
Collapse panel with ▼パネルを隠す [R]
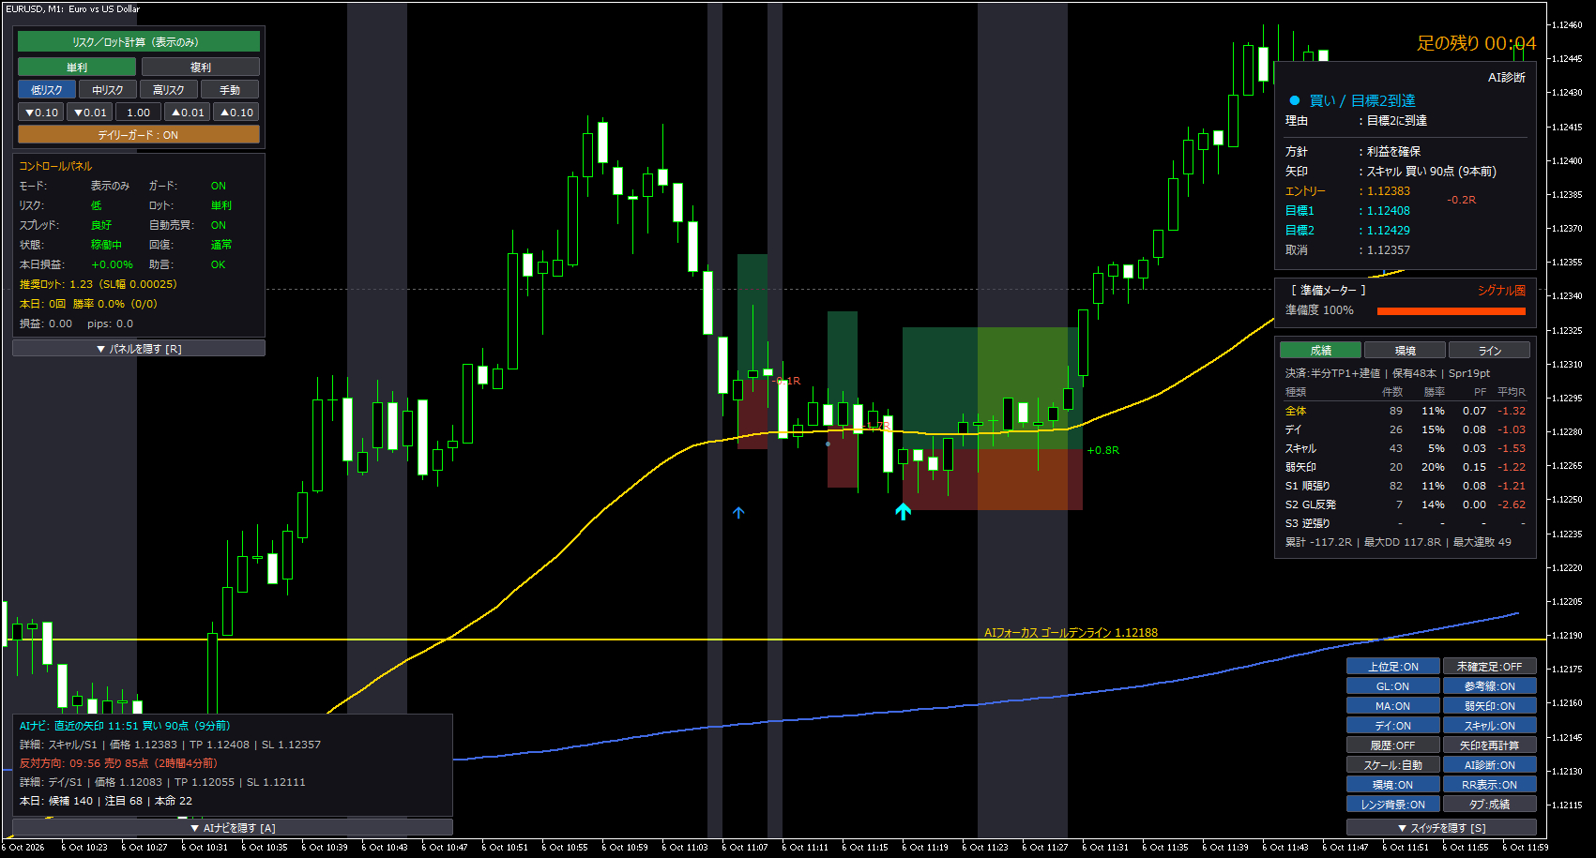[139, 349]
